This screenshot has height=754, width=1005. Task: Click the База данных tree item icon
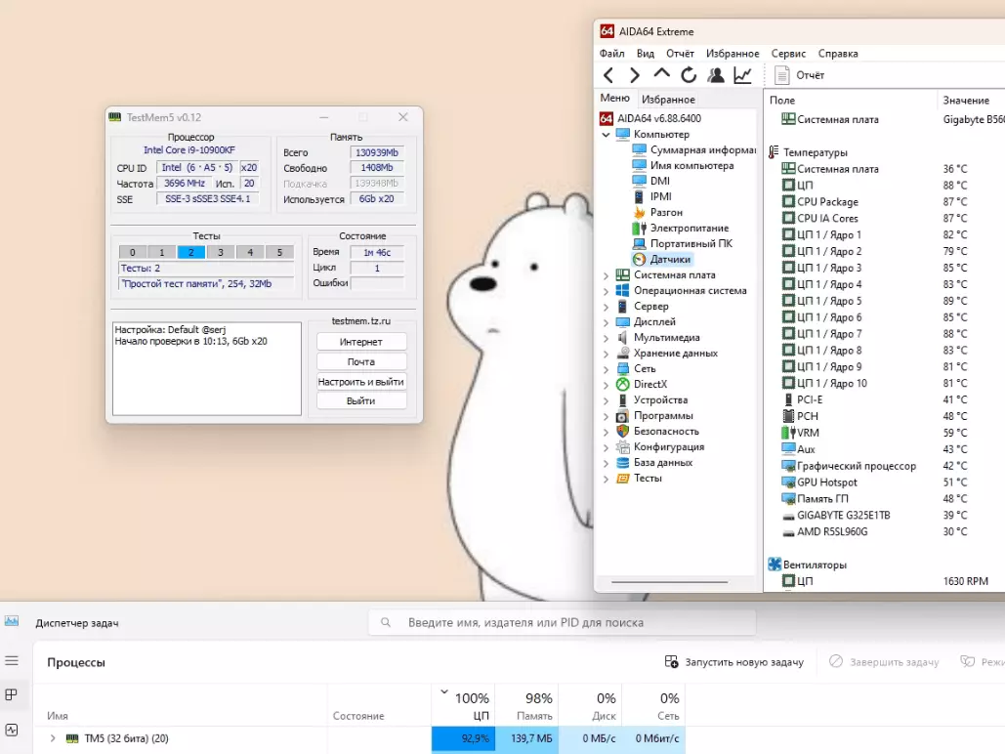pyautogui.click(x=622, y=462)
